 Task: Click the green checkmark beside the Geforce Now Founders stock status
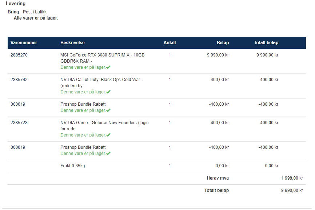(x=108, y=135)
